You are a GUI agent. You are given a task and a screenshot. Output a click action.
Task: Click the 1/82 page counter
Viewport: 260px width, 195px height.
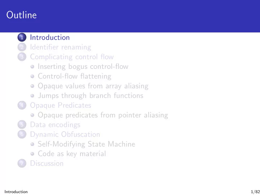pos(255,192)
